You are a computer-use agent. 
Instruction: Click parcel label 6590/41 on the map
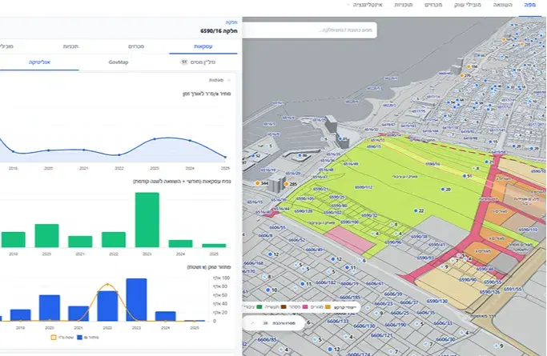[436, 245]
